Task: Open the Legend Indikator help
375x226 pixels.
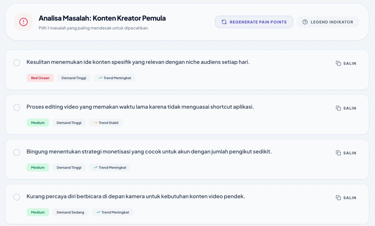Action: coord(328,22)
